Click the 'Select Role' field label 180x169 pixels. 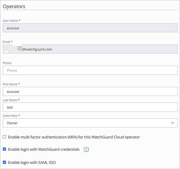pyautogui.click(x=11, y=116)
